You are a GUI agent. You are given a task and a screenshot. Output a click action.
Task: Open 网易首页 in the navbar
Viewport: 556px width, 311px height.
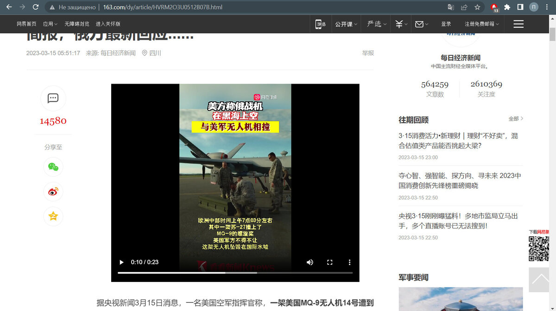click(26, 24)
